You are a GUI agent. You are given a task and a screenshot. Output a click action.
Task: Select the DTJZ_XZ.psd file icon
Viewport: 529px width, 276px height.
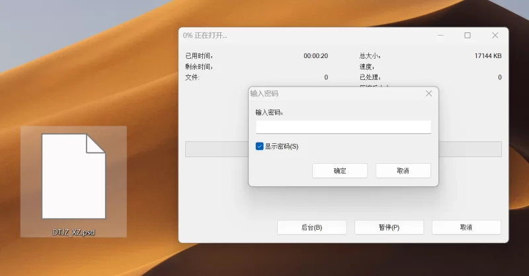coord(73,176)
